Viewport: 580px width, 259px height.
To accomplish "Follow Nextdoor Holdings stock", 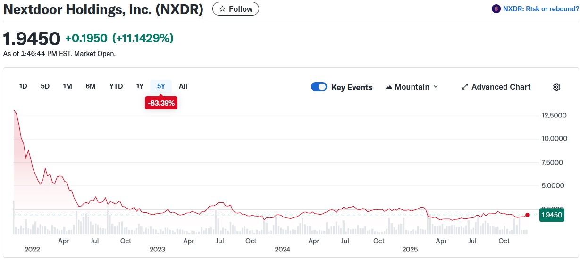I will (235, 9).
